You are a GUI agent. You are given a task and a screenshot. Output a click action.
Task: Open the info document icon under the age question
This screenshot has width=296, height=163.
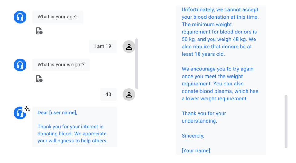coord(39,31)
